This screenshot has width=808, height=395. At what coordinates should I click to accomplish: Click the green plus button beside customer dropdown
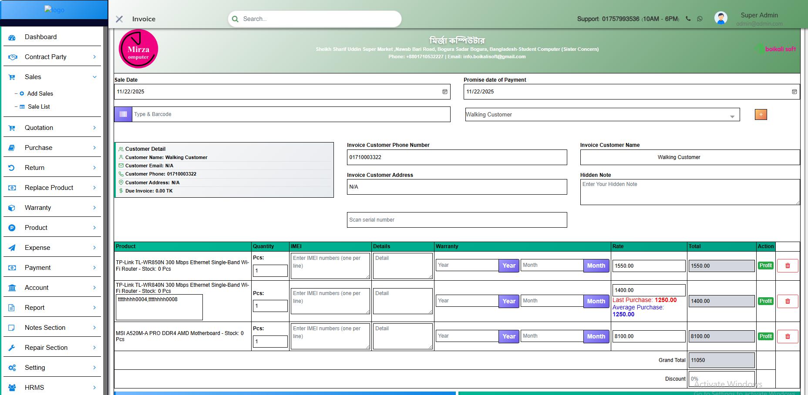click(761, 114)
